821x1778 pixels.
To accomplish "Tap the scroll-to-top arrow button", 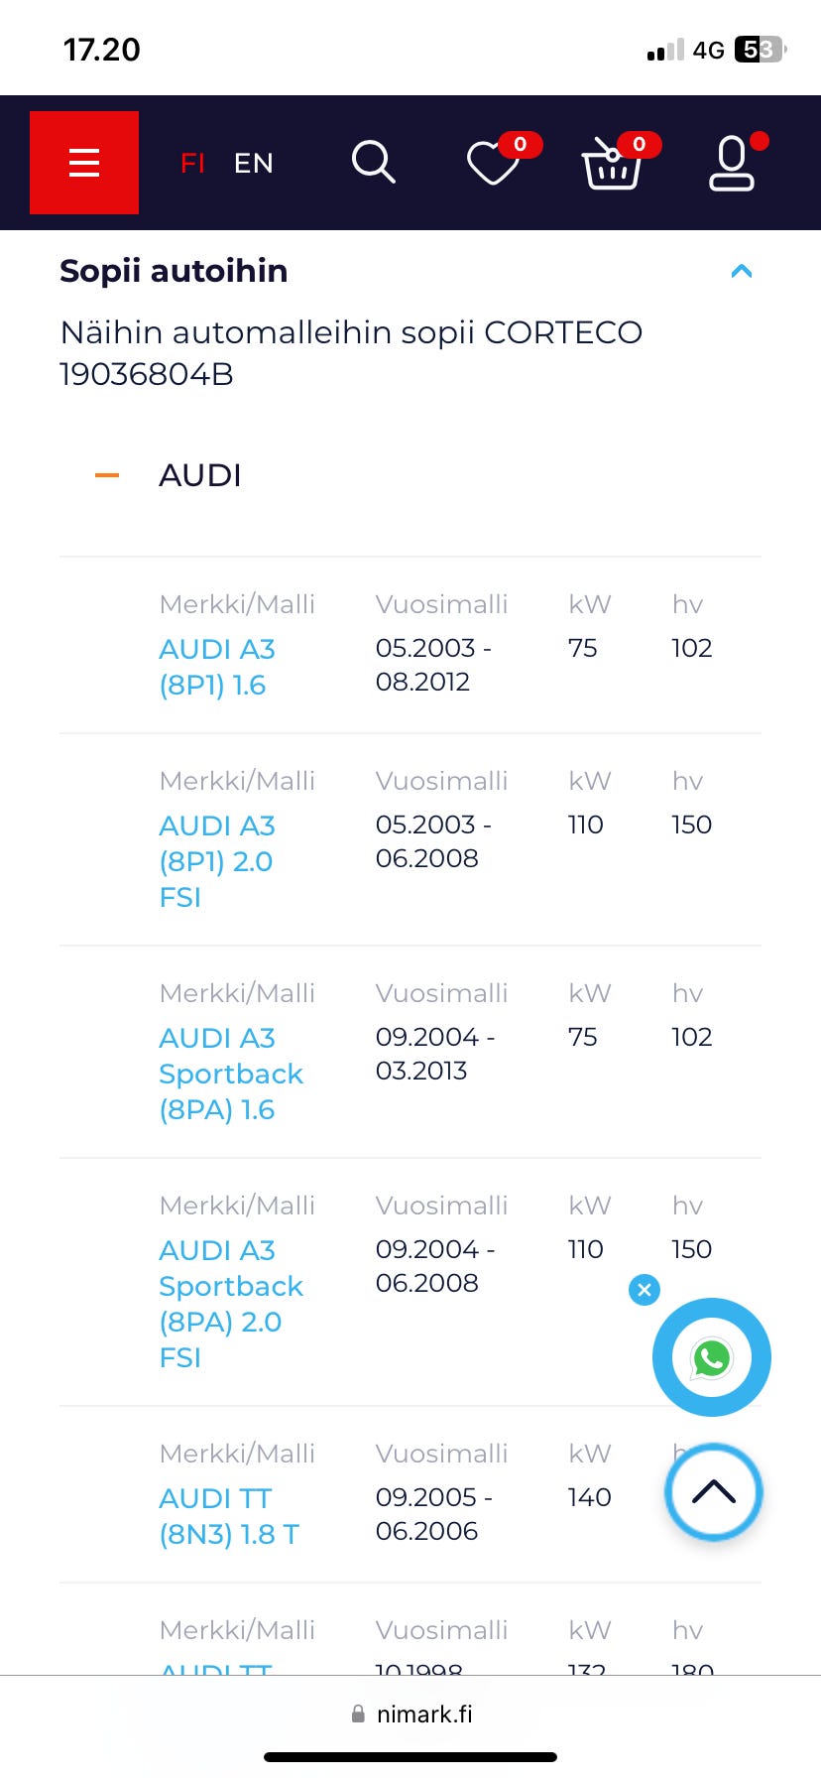I will 714,1492.
